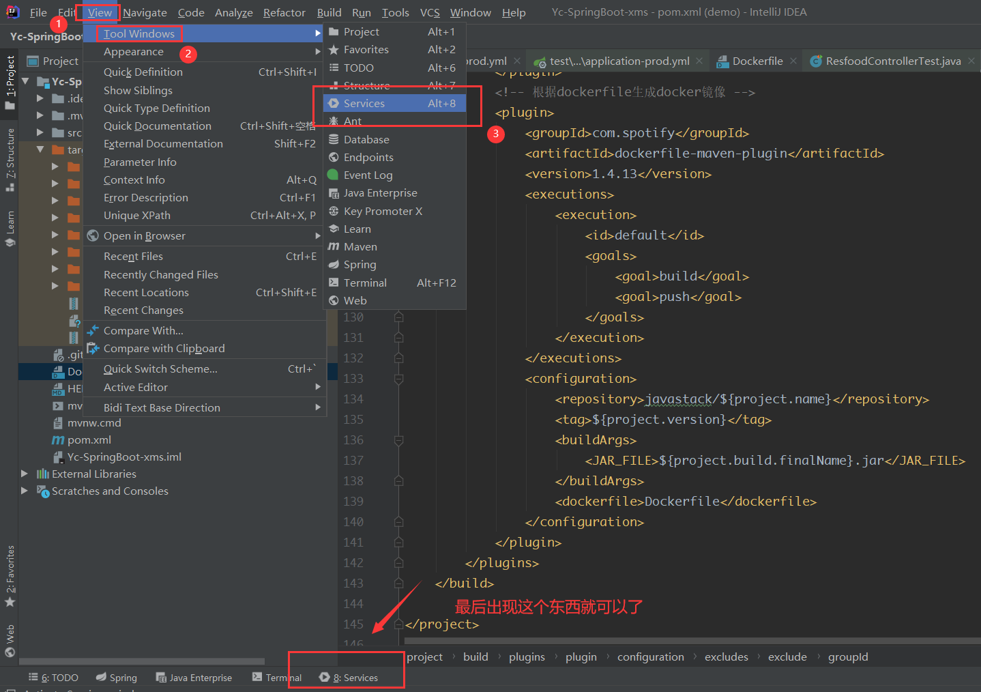Select Yc-SpringBoot-xms.iml in project tree
Screen dimensions: 981x692
[x=124, y=457]
